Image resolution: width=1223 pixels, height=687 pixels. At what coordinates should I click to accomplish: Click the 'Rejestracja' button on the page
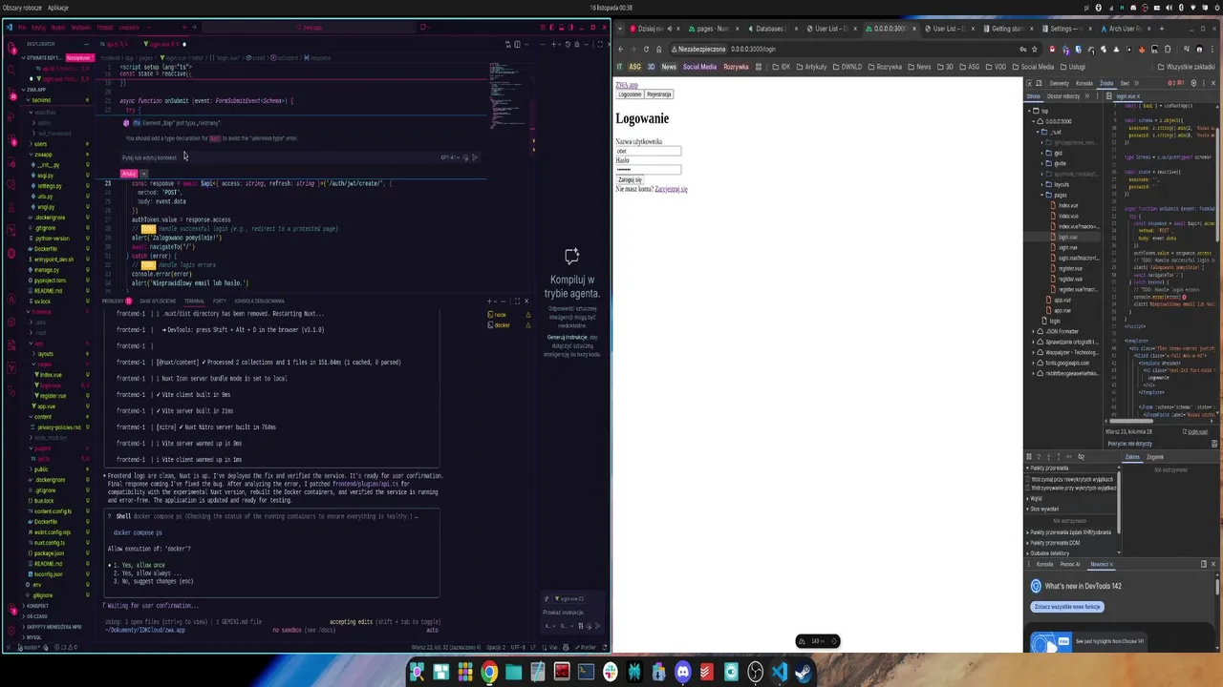[659, 94]
